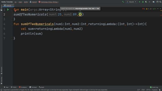Click the sumOfTwoNumericals function declaration name
The image size is (162, 91).
(x=37, y=24)
